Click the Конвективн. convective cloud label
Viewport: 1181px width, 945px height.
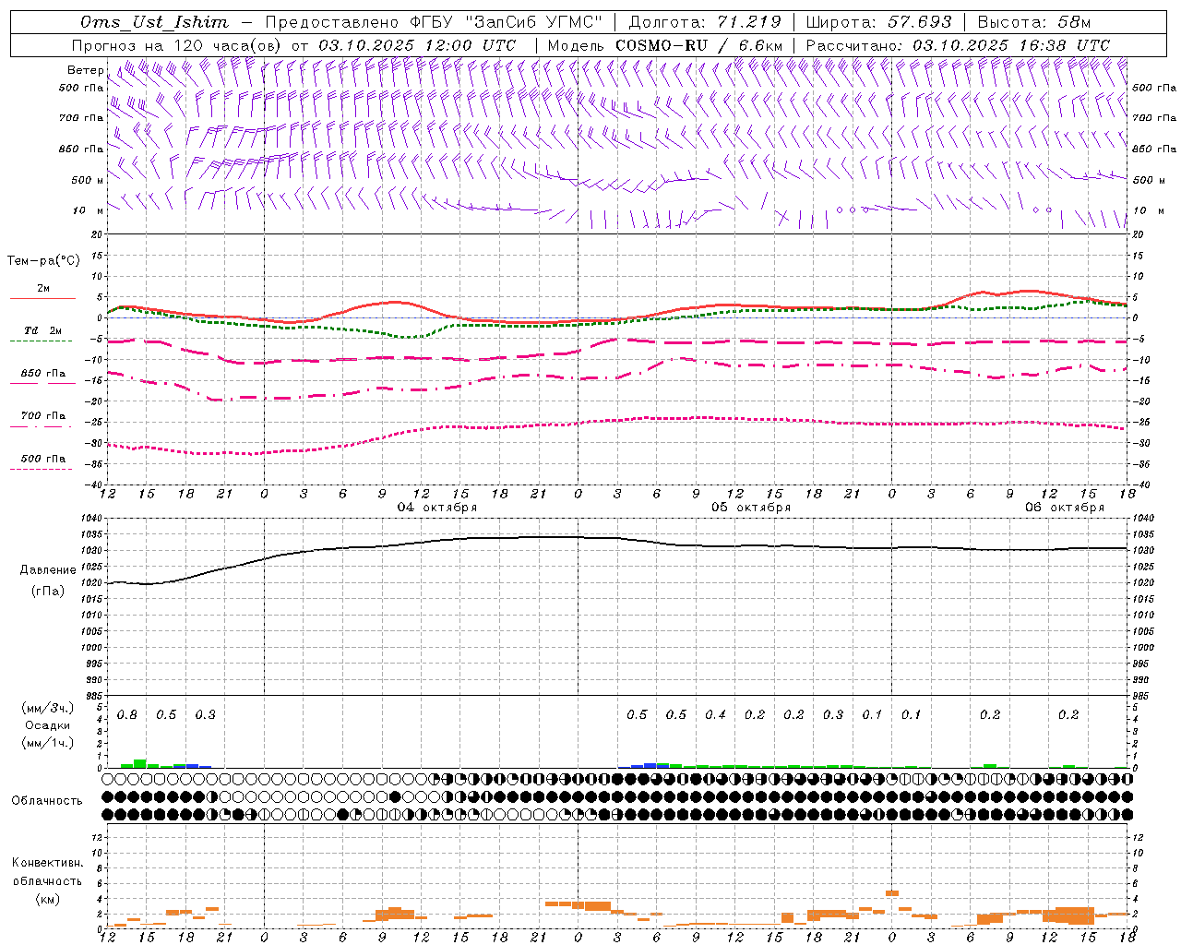tap(47, 863)
